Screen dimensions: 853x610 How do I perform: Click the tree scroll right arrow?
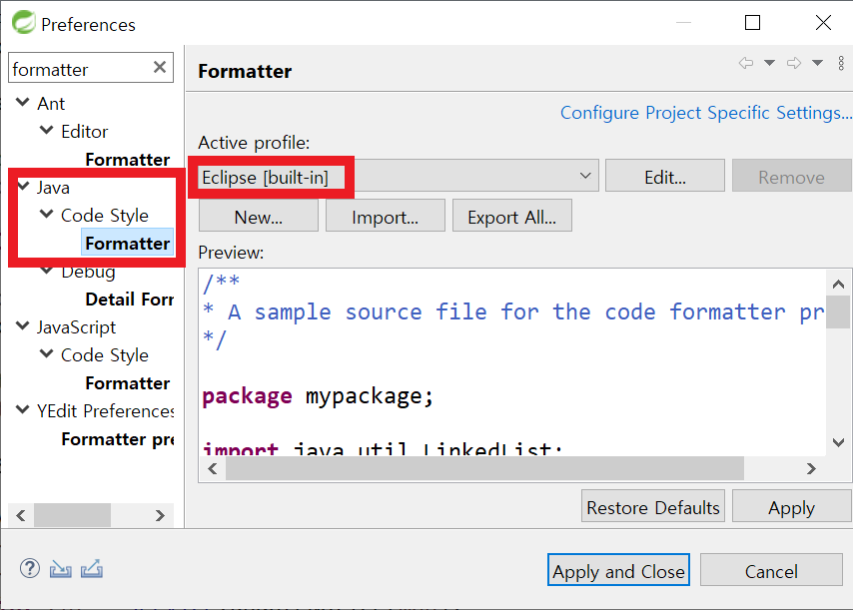click(x=160, y=515)
